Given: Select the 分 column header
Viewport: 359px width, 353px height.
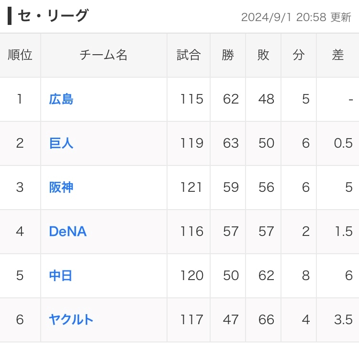Looking at the screenshot, I should tap(299, 55).
